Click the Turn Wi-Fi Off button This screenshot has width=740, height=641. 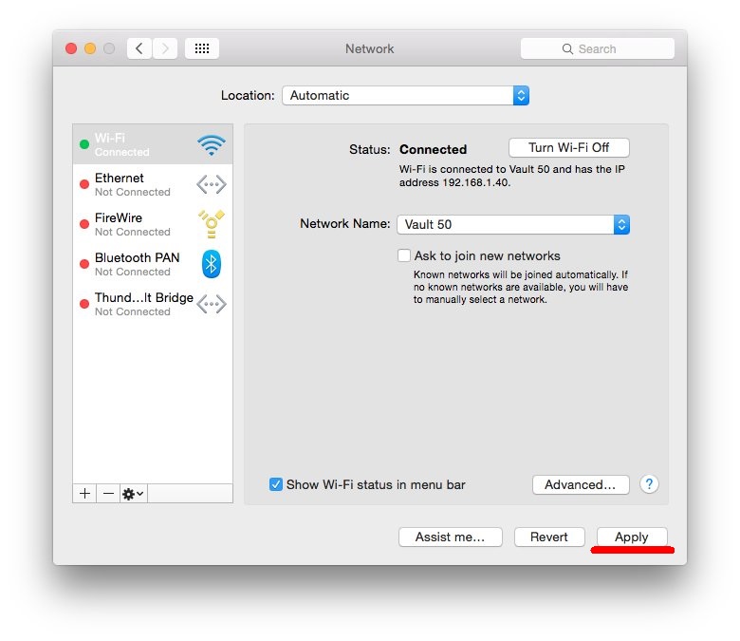point(569,148)
